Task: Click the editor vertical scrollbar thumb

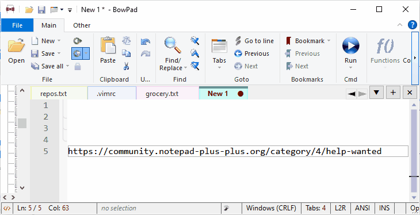Action: [414, 150]
